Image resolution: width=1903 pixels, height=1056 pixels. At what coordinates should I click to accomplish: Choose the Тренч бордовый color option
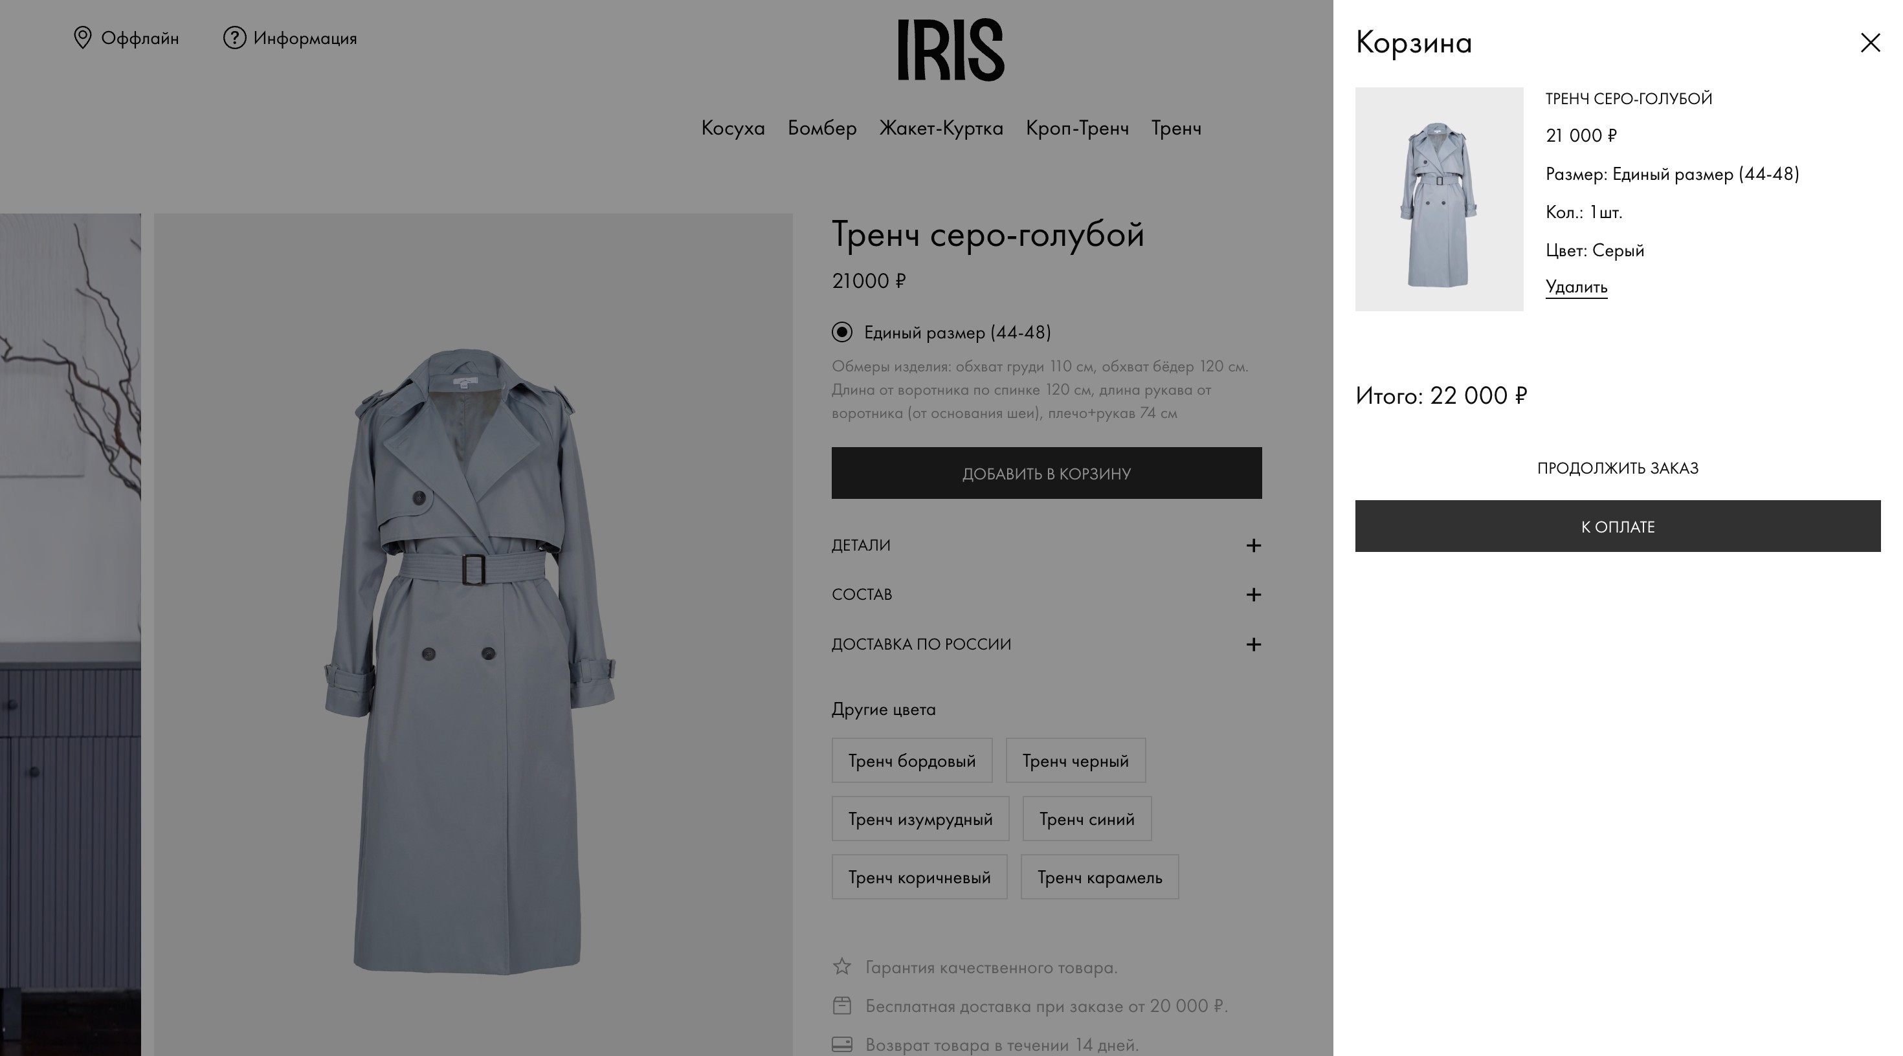[x=911, y=760]
